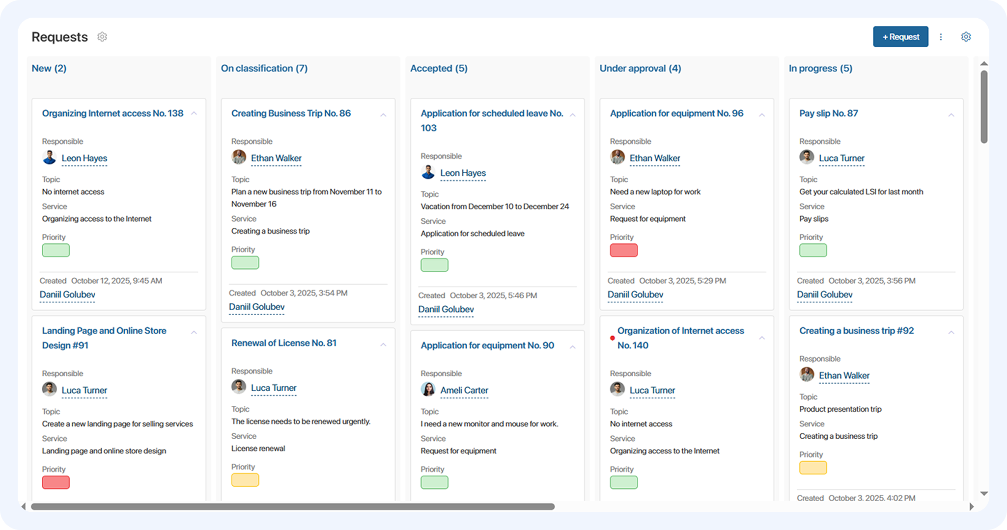The height and width of the screenshot is (530, 1007).
Task: Click Luca Turner avatar on Pay slip No. 87
Action: click(807, 158)
